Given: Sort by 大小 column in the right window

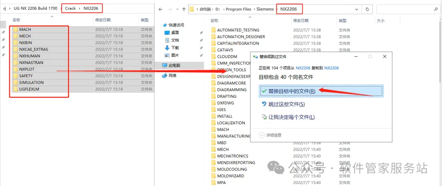Looking at the screenshot, I should 381,20.
